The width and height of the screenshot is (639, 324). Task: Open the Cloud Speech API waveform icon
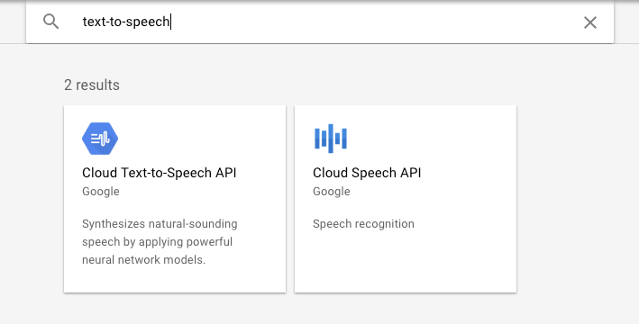click(x=331, y=139)
